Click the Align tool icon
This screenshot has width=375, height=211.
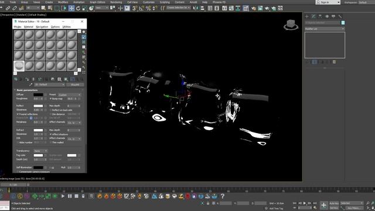click(202, 8)
